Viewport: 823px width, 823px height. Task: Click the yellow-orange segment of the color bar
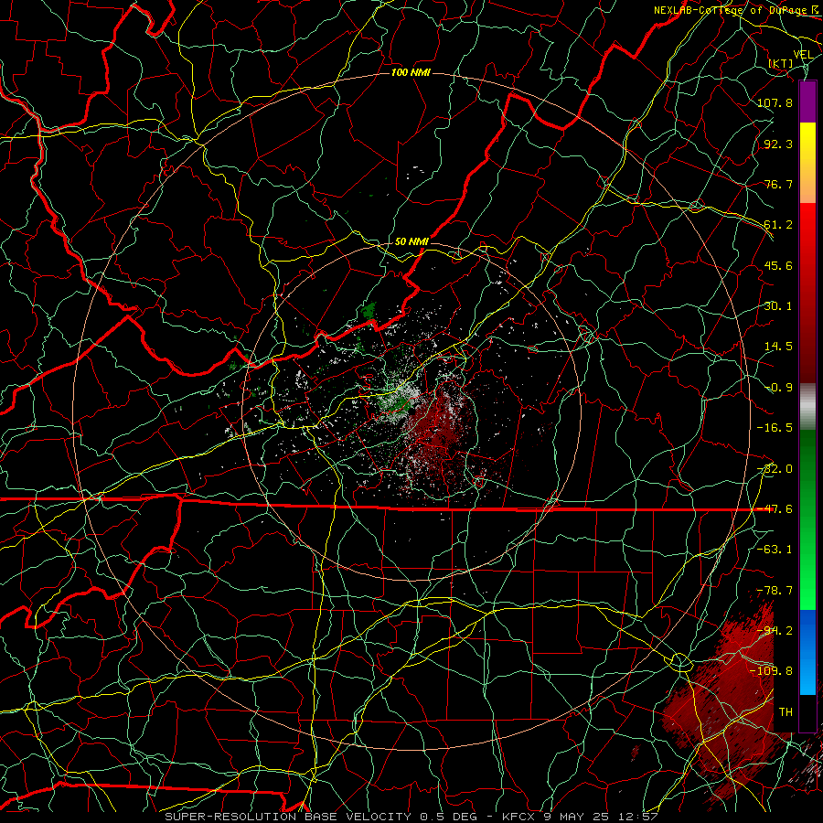[807, 163]
